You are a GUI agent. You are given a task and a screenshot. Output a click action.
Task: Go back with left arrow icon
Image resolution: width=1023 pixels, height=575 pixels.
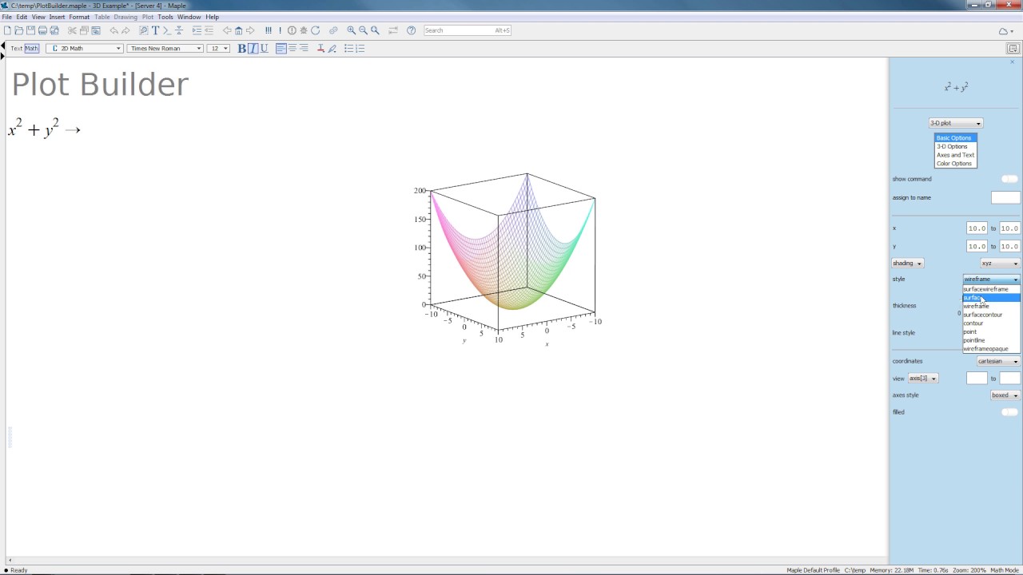(x=227, y=30)
